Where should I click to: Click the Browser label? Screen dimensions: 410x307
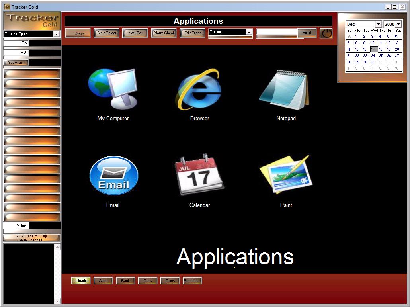(199, 118)
